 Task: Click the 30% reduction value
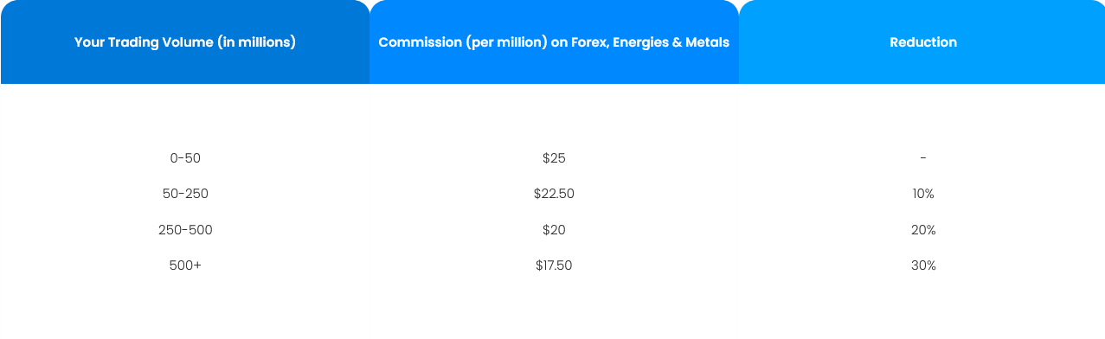[x=923, y=265]
